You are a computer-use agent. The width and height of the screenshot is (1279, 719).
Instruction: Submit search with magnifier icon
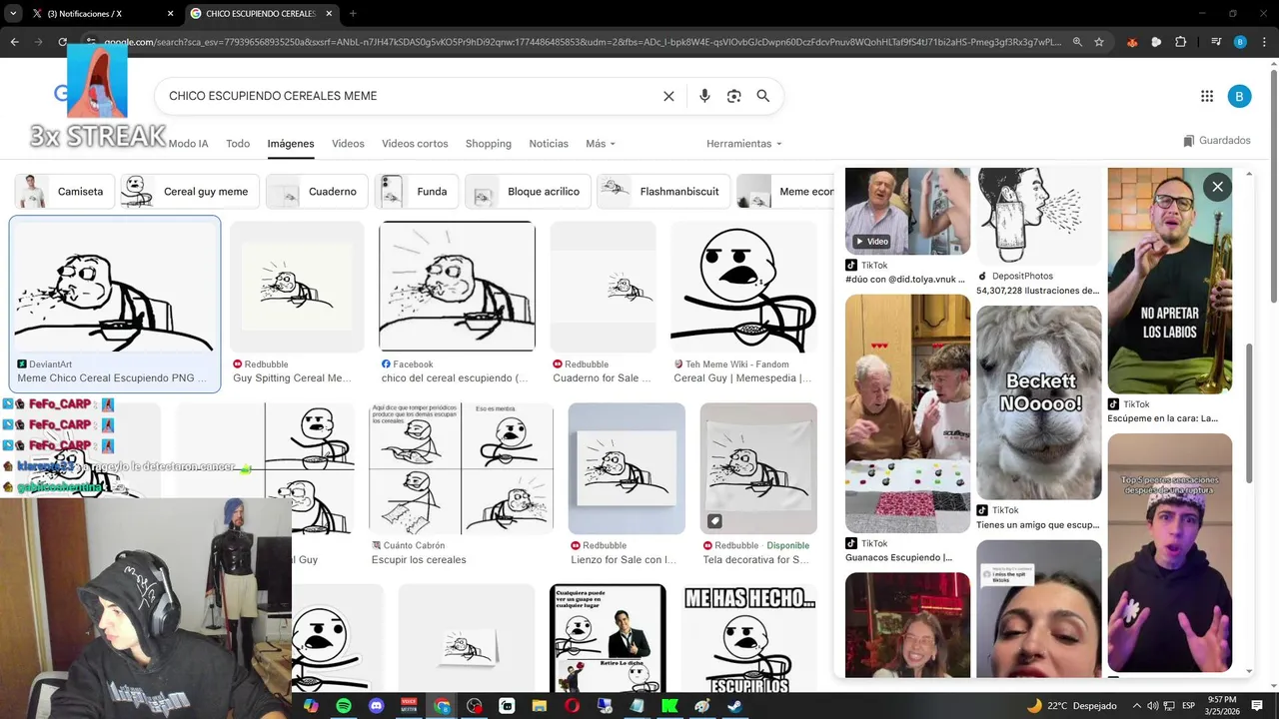(763, 96)
